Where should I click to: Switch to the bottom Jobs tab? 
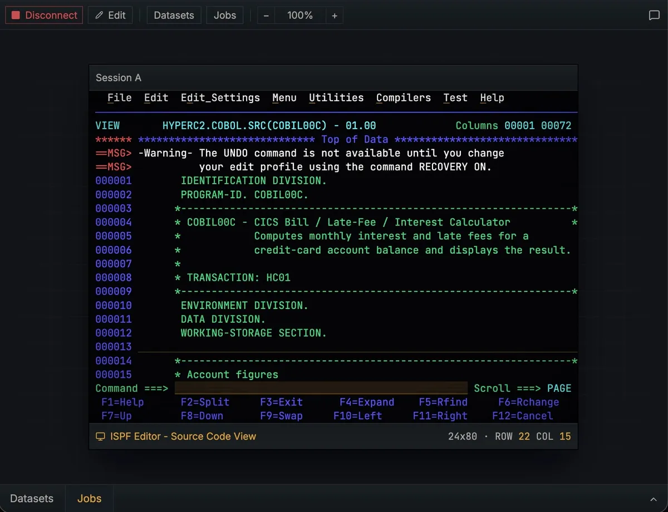point(89,498)
